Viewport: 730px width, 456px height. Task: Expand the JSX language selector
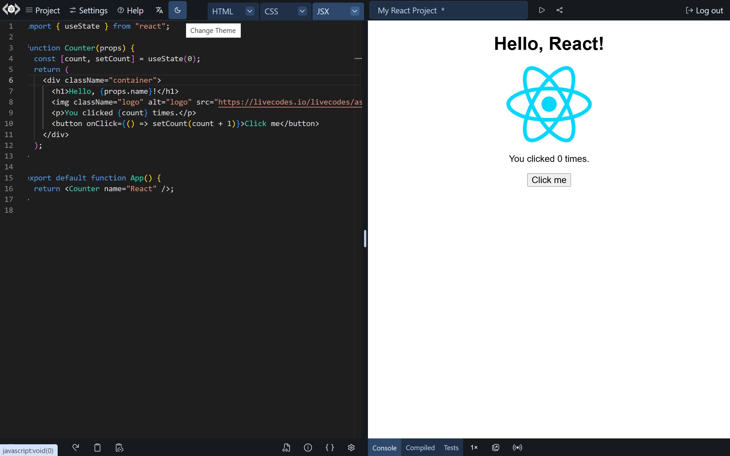click(355, 11)
